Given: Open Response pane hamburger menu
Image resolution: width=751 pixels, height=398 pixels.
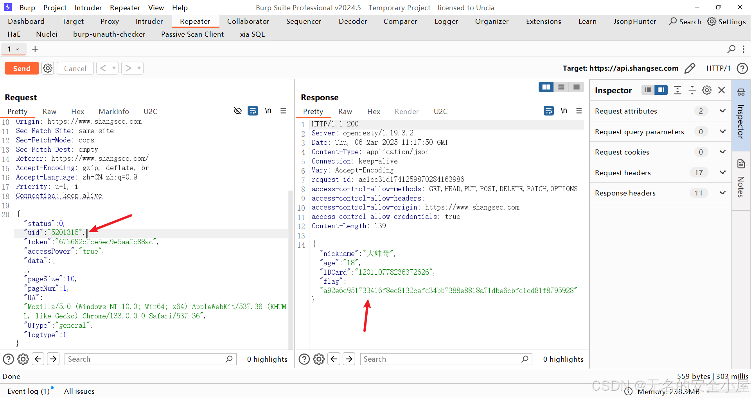Looking at the screenshot, I should click(x=579, y=111).
